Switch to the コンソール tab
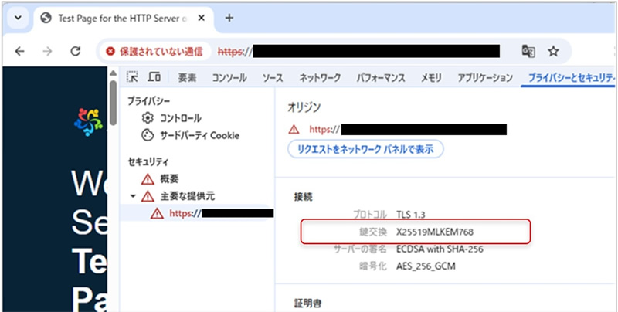This screenshot has width=618, height=312. tap(231, 77)
